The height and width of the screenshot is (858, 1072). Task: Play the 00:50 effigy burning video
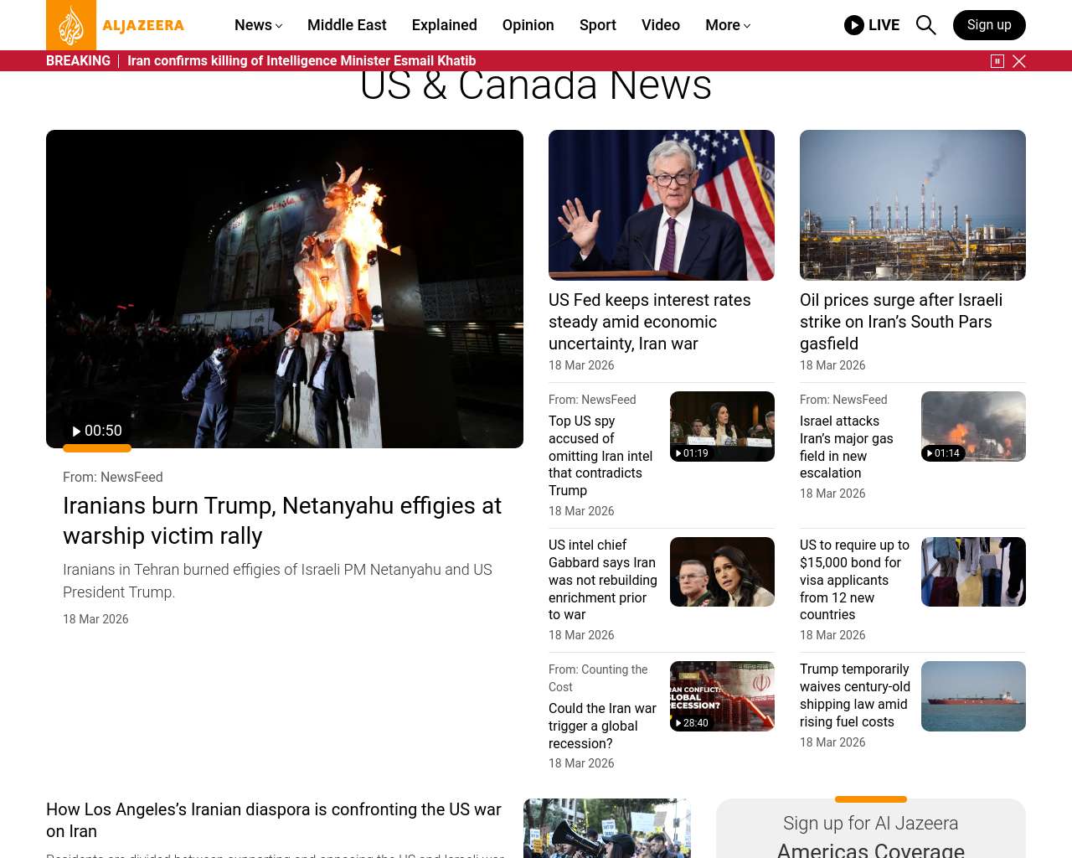[97, 431]
